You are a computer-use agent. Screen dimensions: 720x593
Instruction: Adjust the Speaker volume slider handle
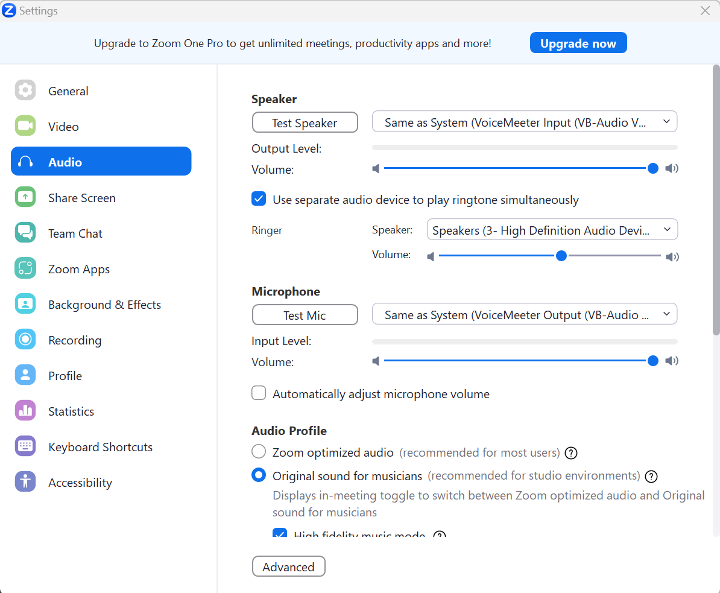pyautogui.click(x=653, y=168)
